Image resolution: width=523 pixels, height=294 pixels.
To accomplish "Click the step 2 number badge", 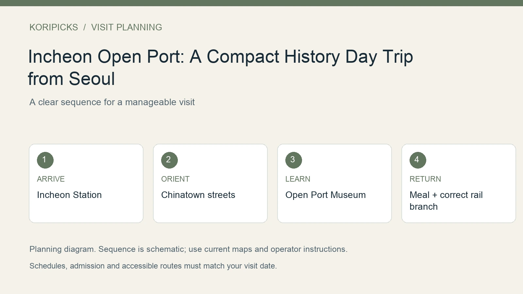I will 169,160.
